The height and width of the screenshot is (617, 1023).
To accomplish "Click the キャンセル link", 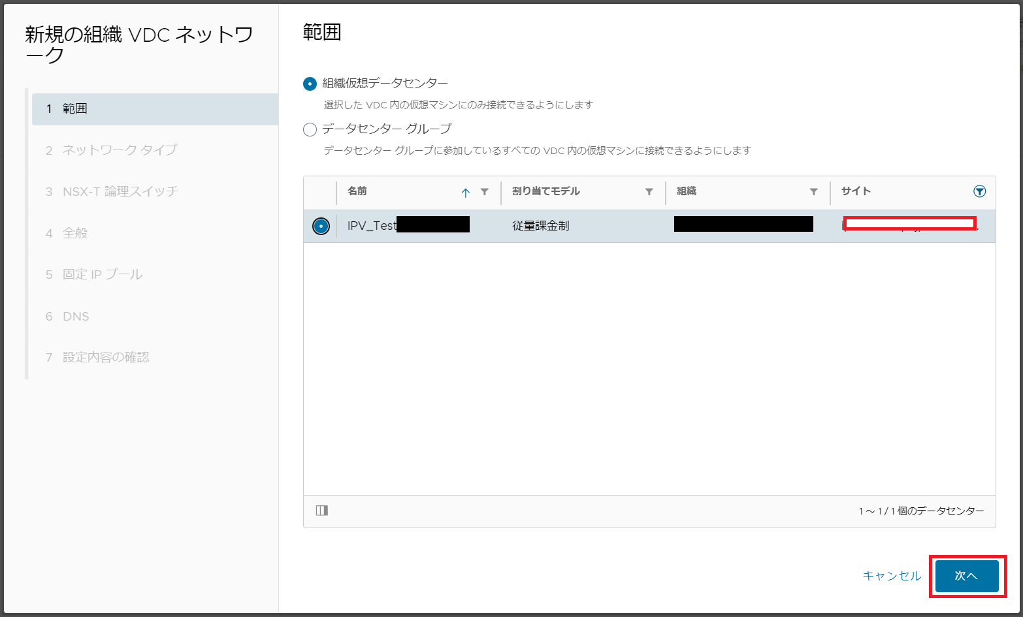I will pos(891,576).
